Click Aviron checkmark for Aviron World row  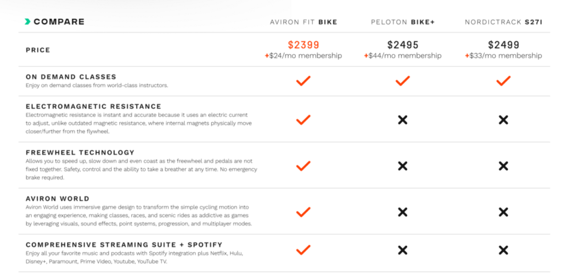coord(303,212)
